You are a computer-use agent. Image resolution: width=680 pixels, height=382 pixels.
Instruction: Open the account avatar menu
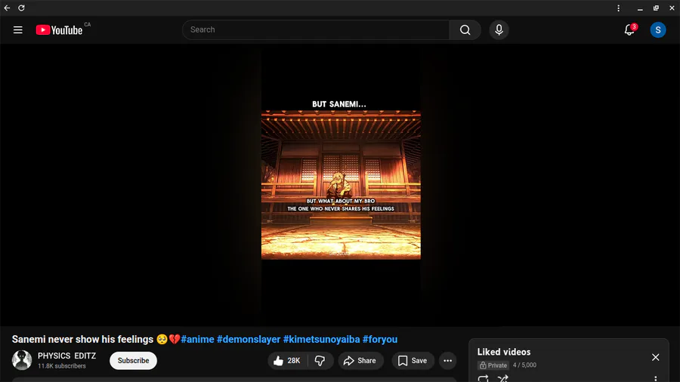(658, 30)
